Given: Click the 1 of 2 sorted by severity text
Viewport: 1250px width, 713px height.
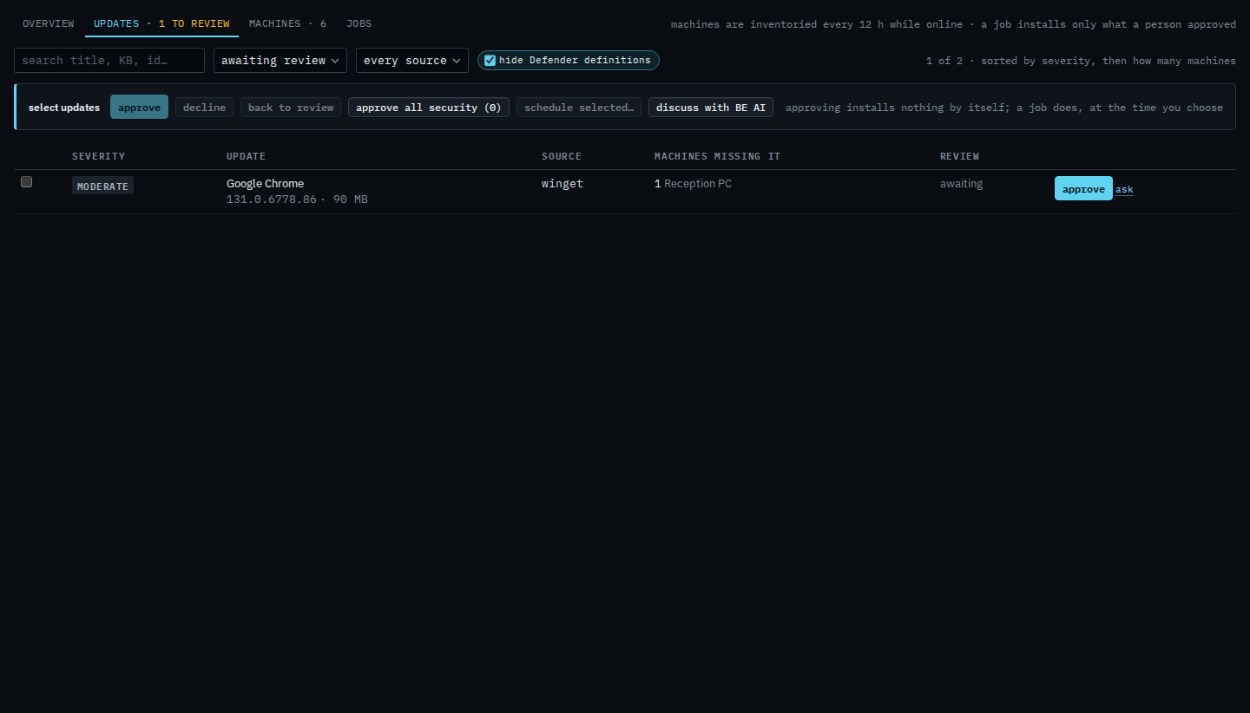Looking at the screenshot, I should [x=1081, y=61].
